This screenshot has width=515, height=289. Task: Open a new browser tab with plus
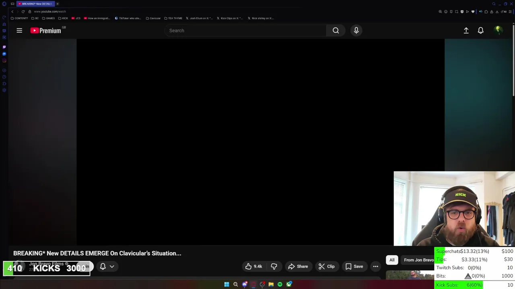click(58, 4)
